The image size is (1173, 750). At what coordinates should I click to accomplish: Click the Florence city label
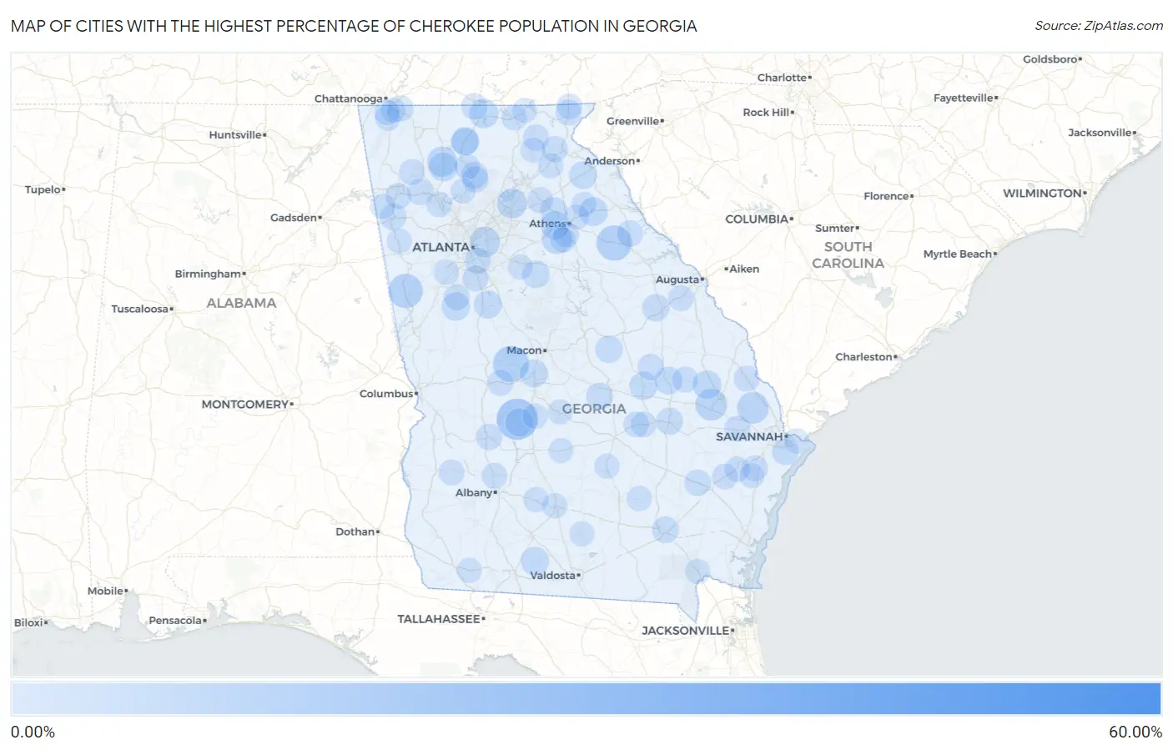click(x=886, y=196)
